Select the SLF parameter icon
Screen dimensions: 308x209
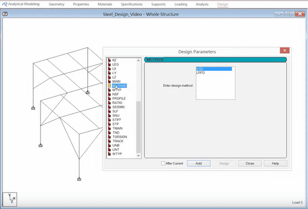109,111
